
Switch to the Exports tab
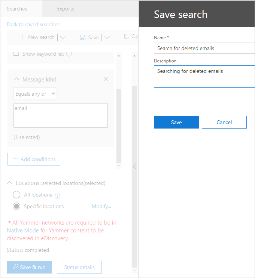[x=66, y=9]
